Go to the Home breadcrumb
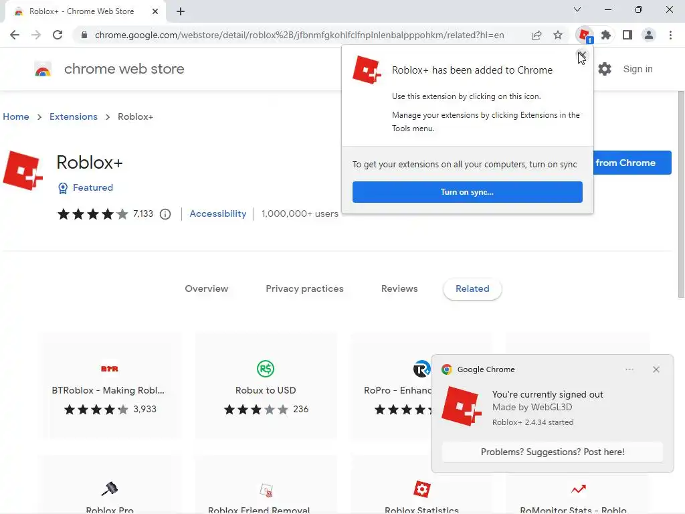This screenshot has width=685, height=514. 16,116
